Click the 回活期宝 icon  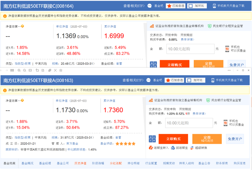point(173,148)
